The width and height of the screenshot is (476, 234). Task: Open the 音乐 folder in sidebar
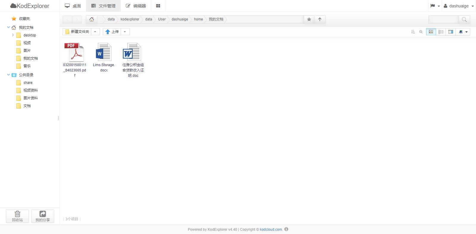point(27,66)
